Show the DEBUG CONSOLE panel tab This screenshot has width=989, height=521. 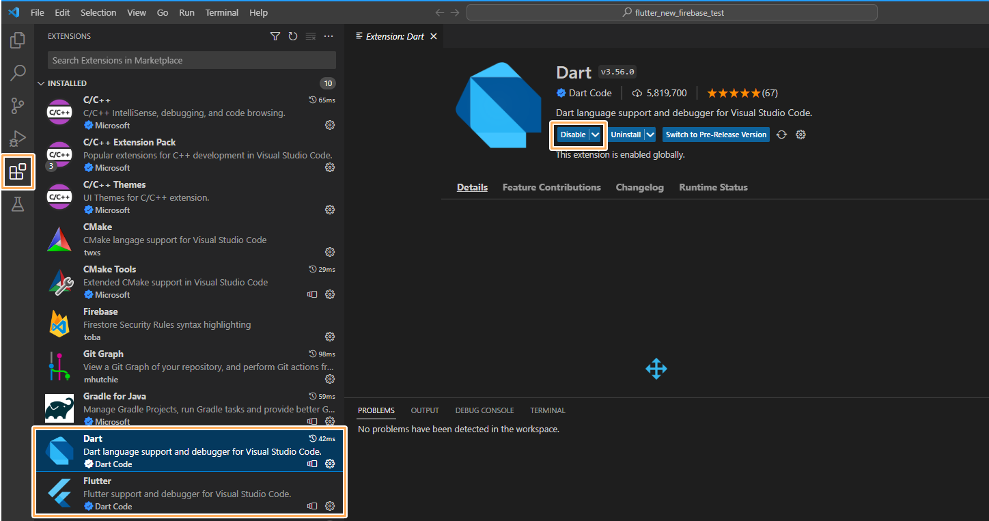point(484,410)
